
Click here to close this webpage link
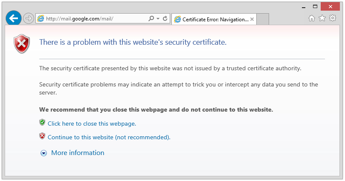click(x=92, y=124)
